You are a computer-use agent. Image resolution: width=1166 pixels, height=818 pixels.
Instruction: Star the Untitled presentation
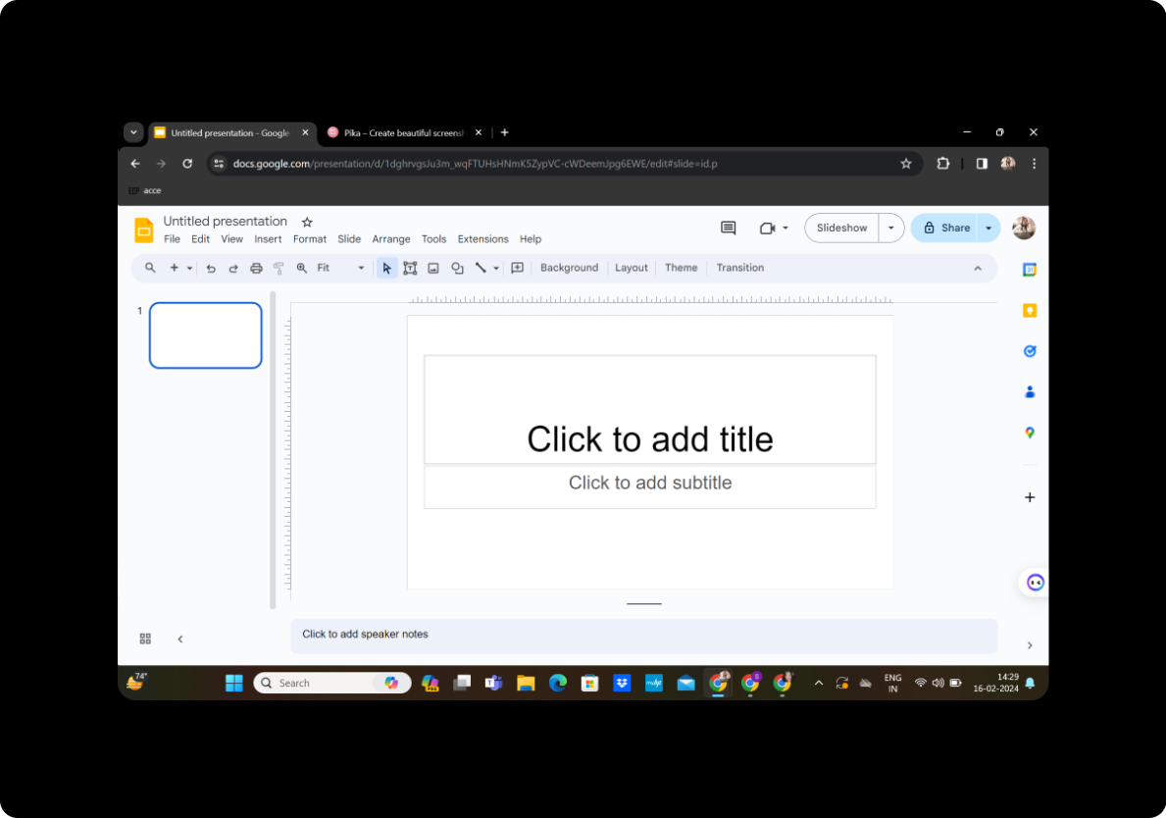pos(307,222)
